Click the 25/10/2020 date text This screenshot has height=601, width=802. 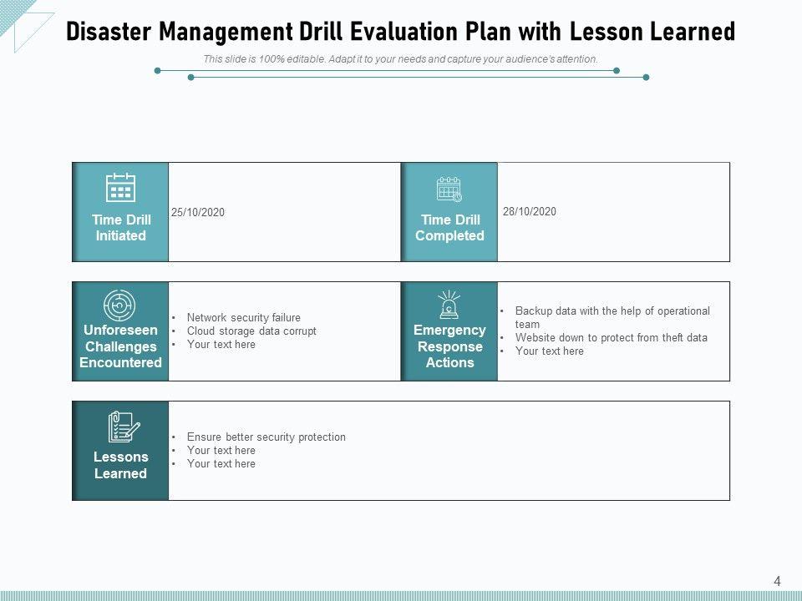198,213
